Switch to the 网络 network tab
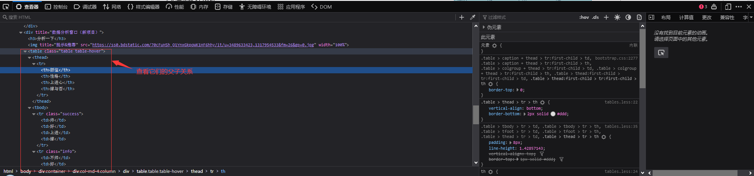 click(112, 7)
